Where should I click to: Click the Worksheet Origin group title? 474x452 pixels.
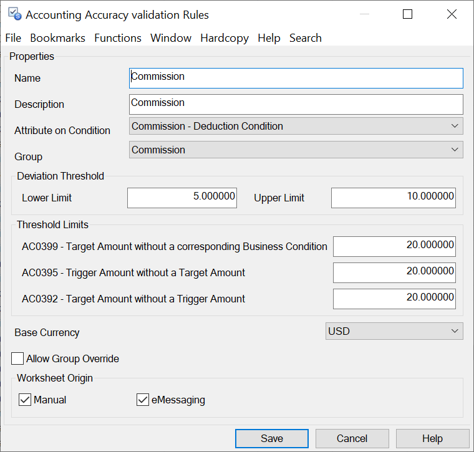55,378
